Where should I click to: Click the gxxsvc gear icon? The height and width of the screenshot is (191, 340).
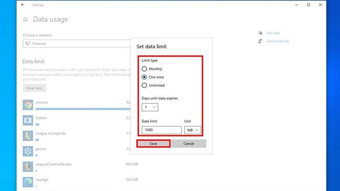tap(28, 151)
